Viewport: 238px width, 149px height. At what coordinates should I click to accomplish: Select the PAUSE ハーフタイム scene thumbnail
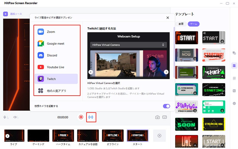63,136
